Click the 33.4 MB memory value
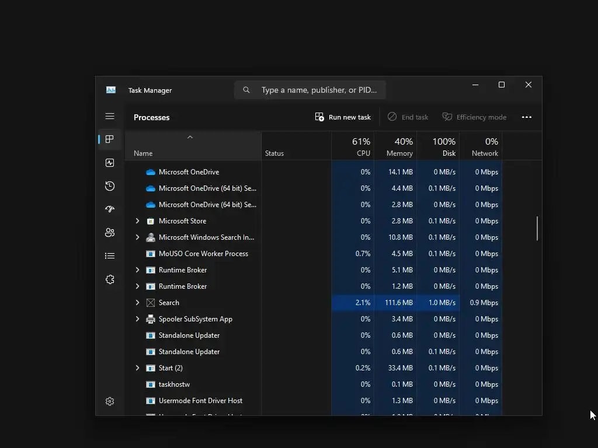 (x=401, y=368)
